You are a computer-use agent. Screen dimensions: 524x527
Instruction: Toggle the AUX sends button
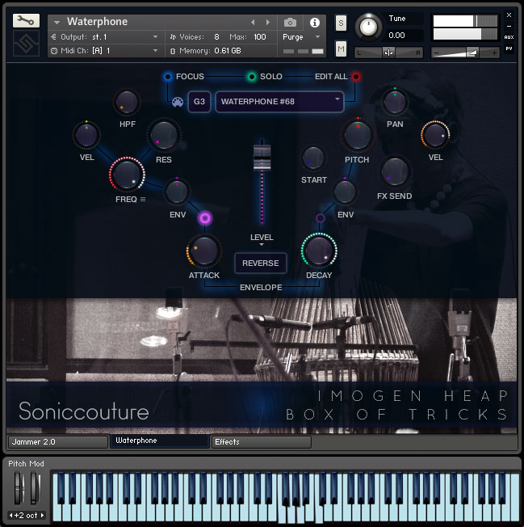509,37
